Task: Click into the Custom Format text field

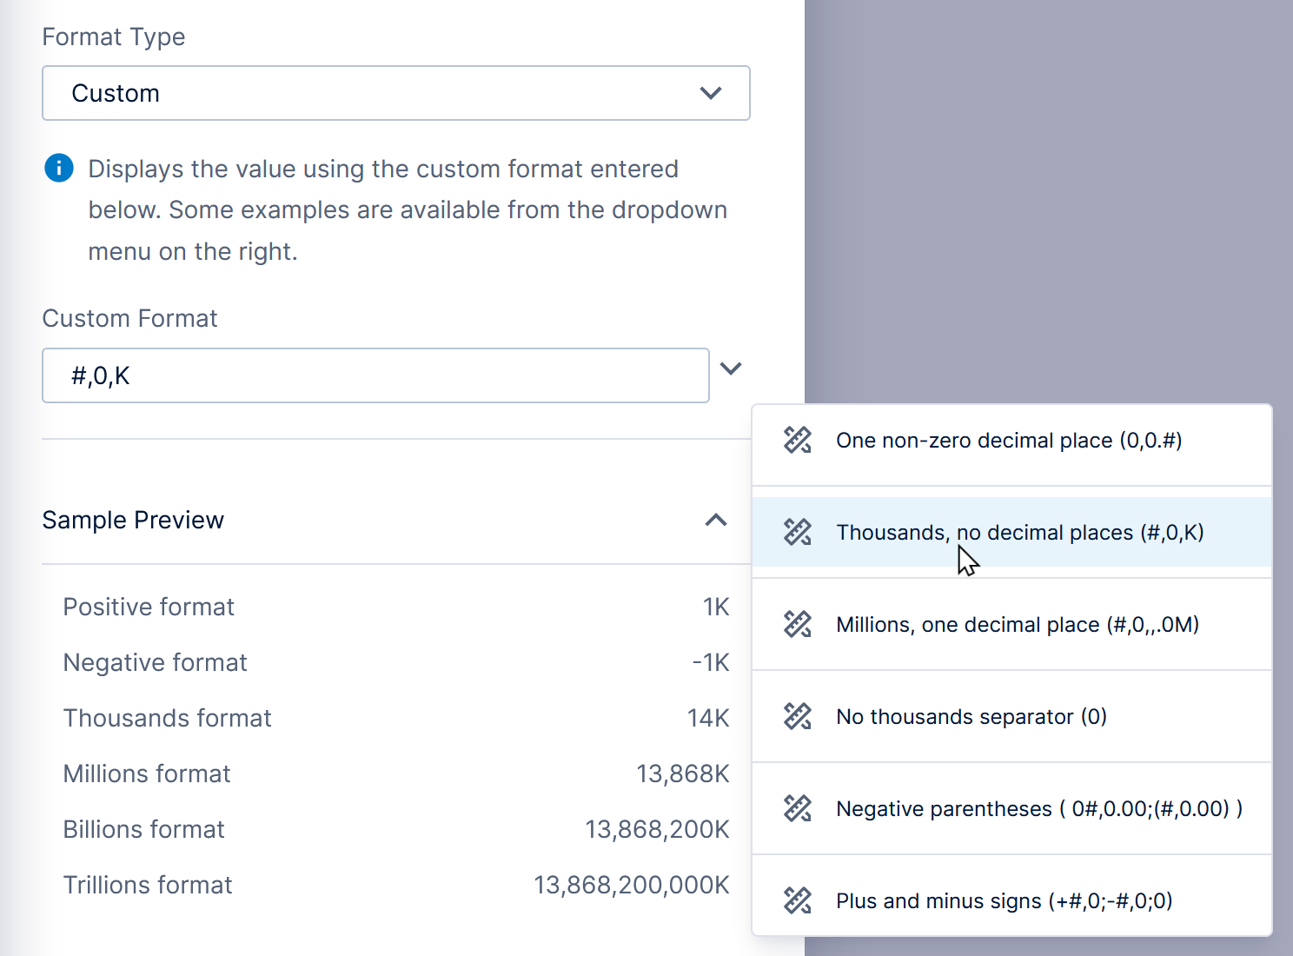Action: pos(375,375)
